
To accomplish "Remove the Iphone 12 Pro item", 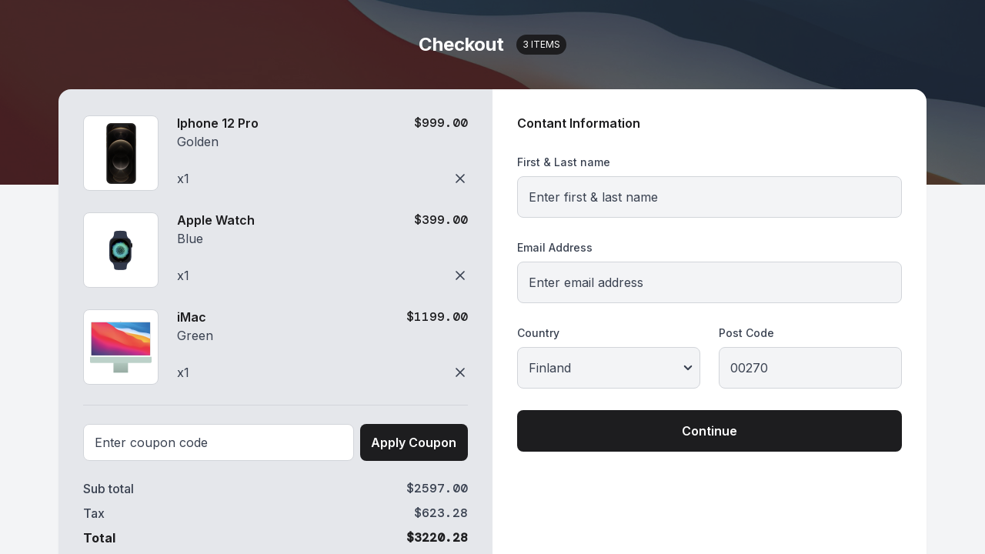I will coord(460,179).
